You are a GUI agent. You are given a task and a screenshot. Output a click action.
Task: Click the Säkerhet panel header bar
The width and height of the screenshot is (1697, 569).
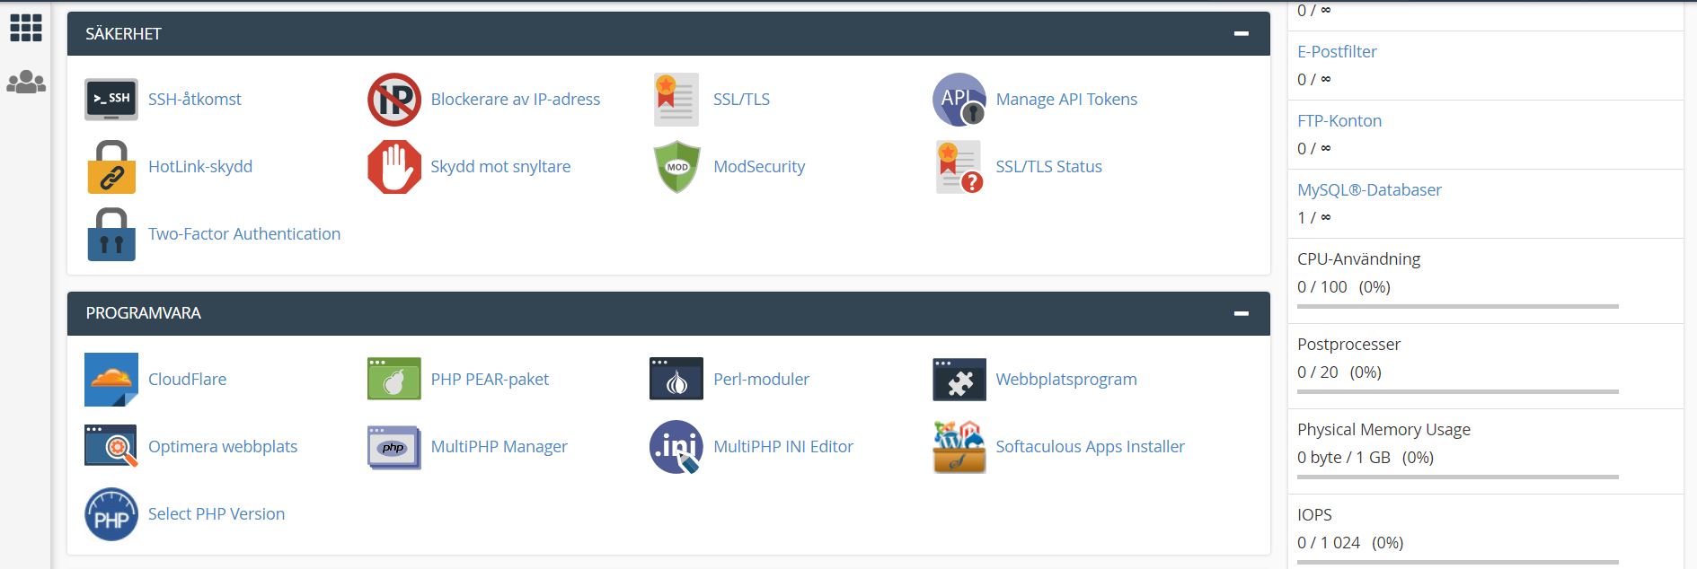pyautogui.click(x=629, y=34)
